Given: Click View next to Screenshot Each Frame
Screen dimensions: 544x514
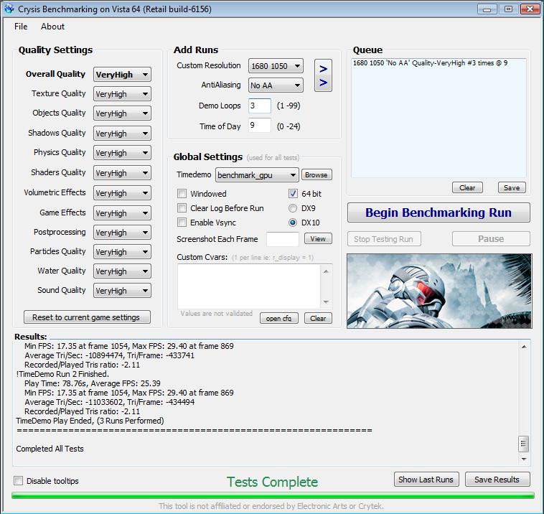Looking at the screenshot, I should pos(318,238).
